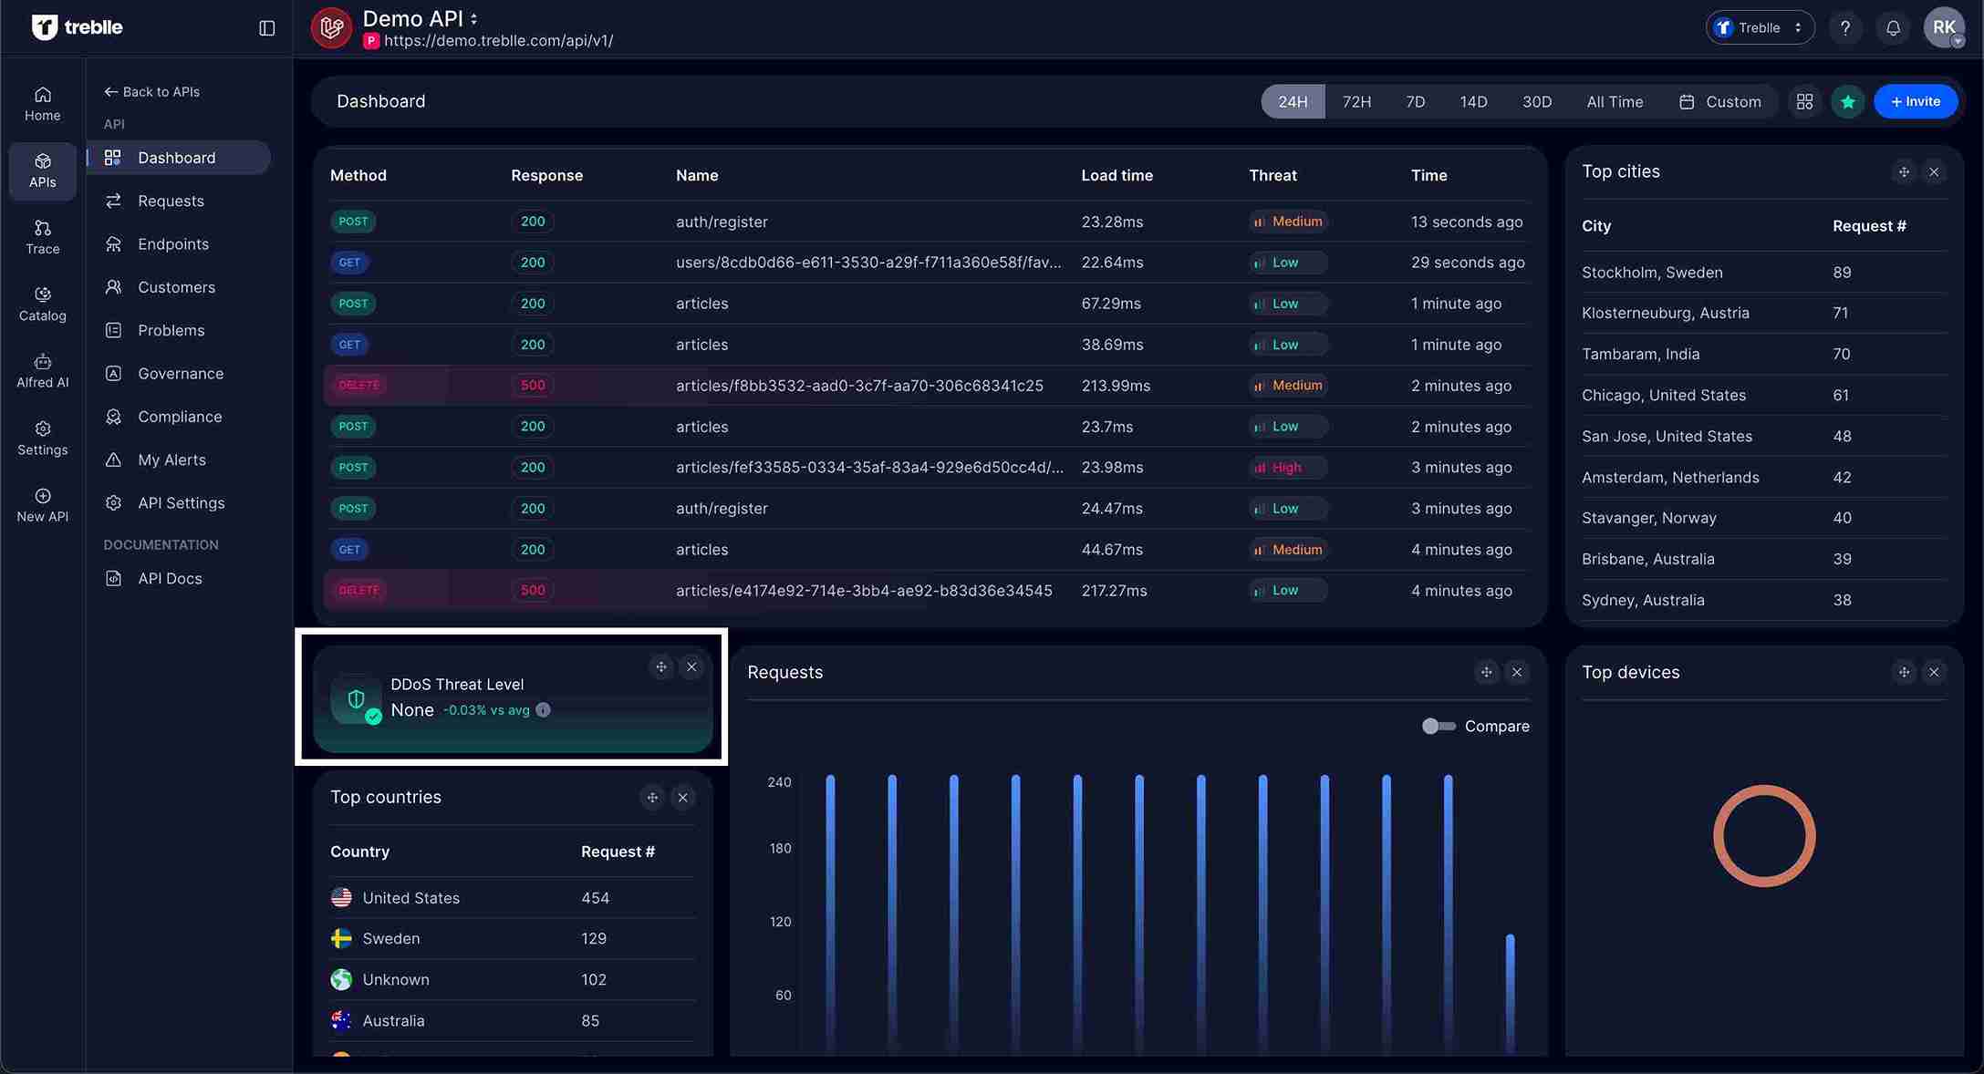Star this dashboard as favorite

(1847, 101)
